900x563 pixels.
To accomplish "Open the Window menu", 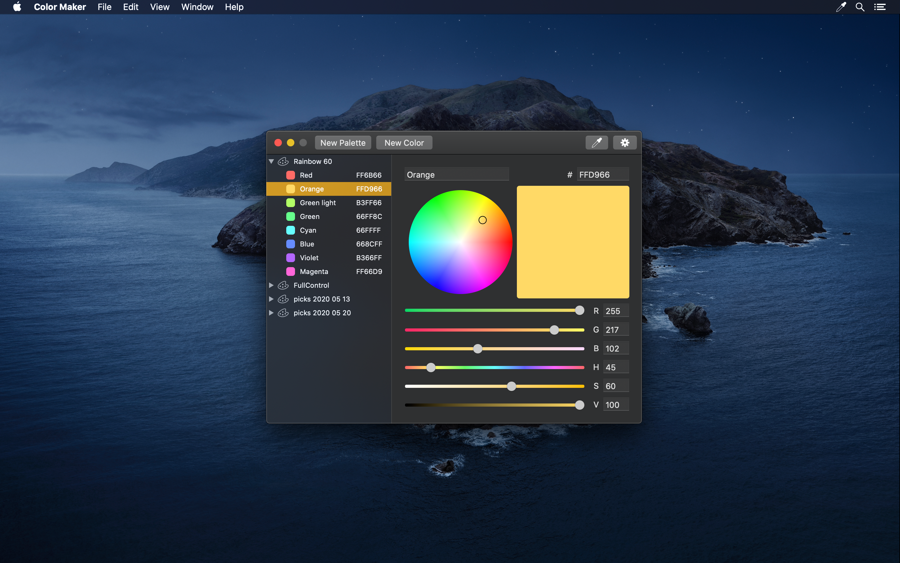I will [197, 7].
